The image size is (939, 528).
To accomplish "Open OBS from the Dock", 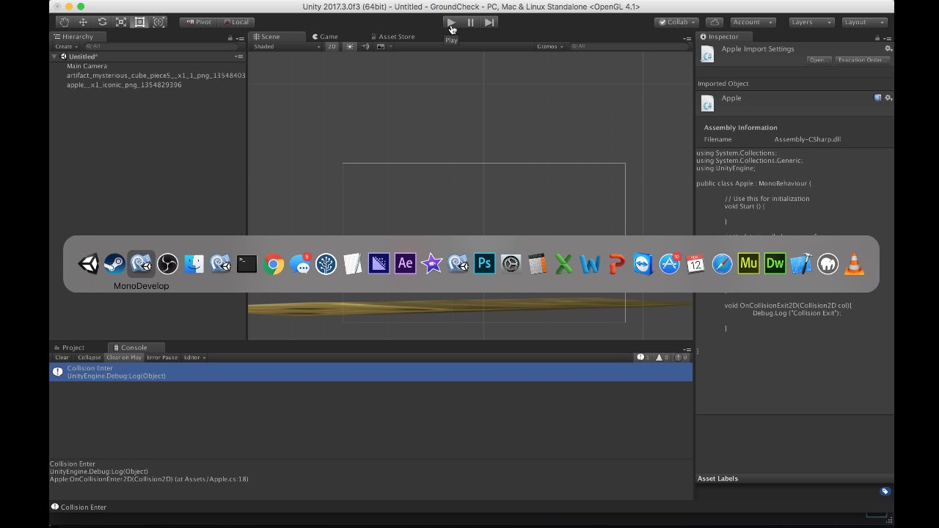I will click(167, 264).
